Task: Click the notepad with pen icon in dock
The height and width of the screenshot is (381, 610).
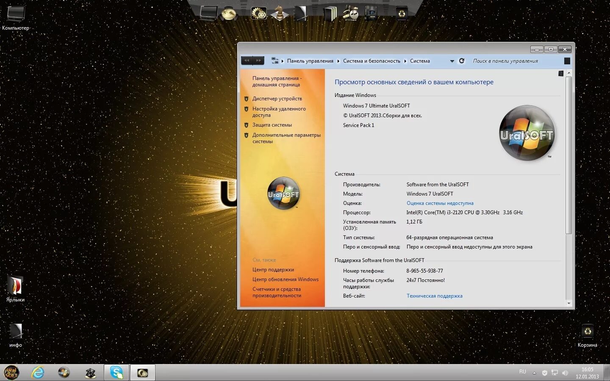Action: click(300, 13)
